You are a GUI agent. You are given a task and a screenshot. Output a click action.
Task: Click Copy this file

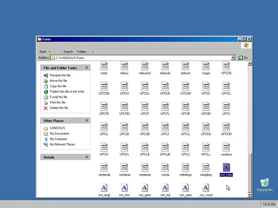[58, 86]
